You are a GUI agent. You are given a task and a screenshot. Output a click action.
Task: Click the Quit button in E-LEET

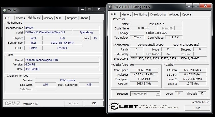tap(197, 108)
